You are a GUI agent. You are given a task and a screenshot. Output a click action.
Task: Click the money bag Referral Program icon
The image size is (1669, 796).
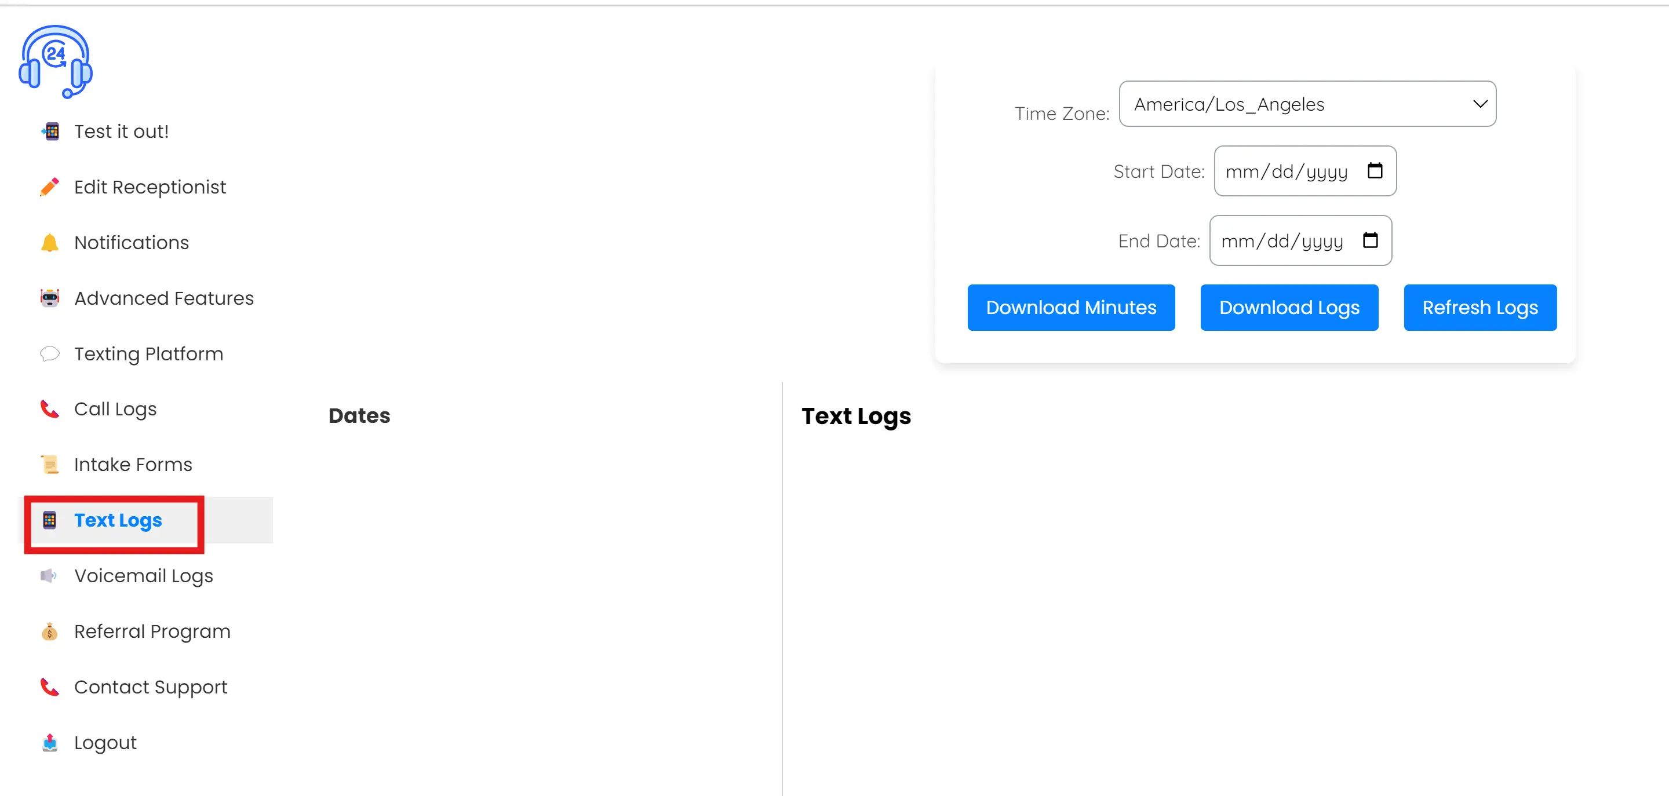(x=49, y=631)
